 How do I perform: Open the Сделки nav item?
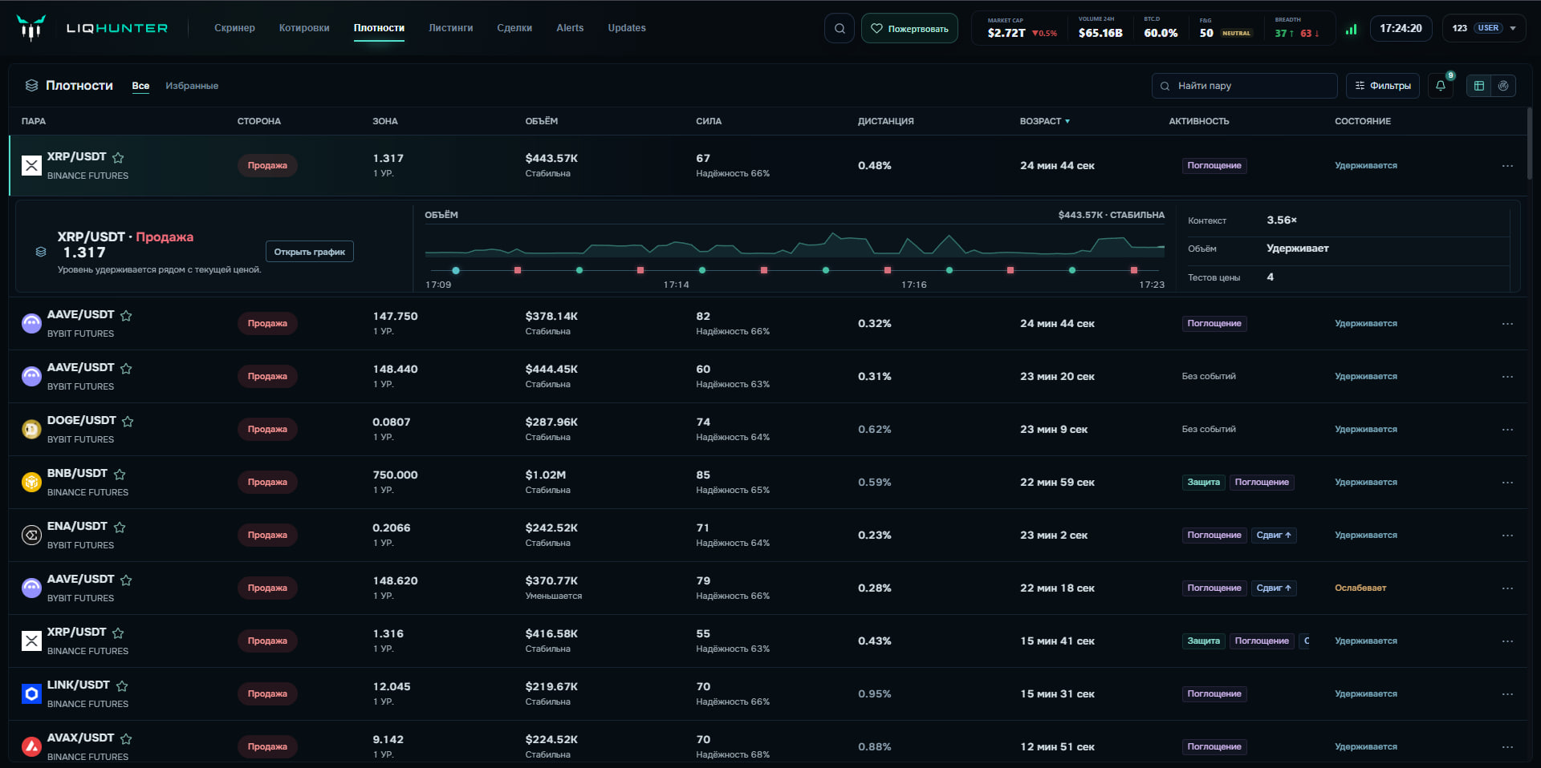pos(514,28)
